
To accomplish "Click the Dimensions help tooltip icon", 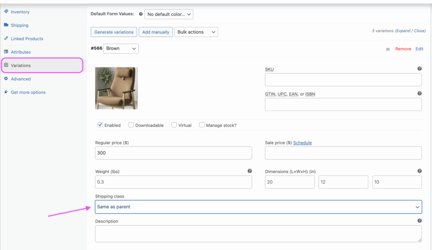I will pos(419,171).
